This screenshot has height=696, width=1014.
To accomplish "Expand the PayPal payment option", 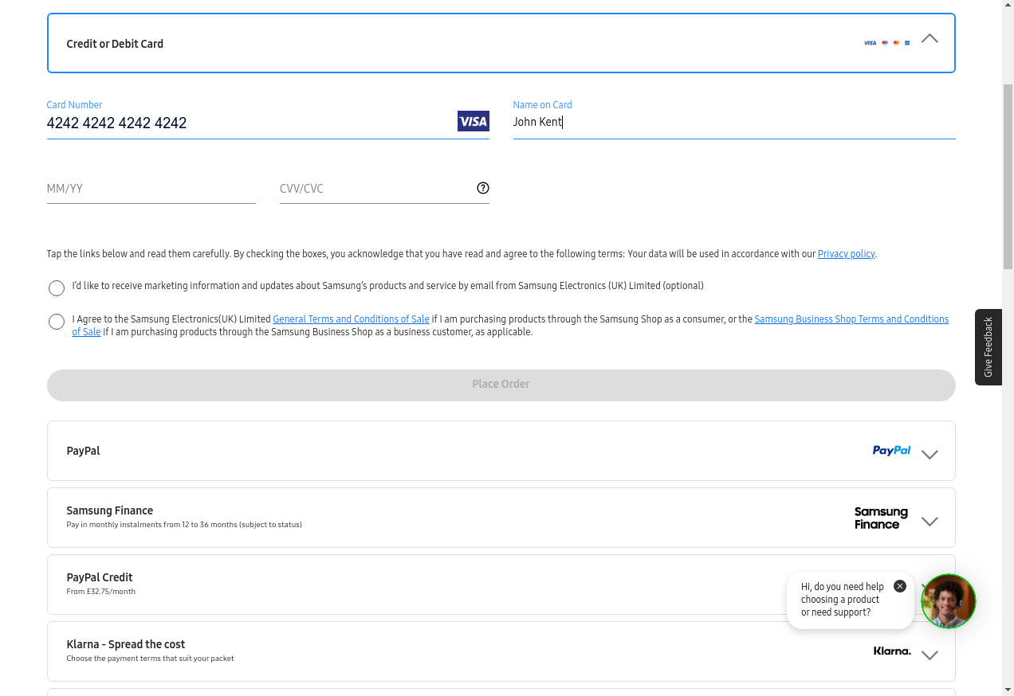I will coord(929,455).
